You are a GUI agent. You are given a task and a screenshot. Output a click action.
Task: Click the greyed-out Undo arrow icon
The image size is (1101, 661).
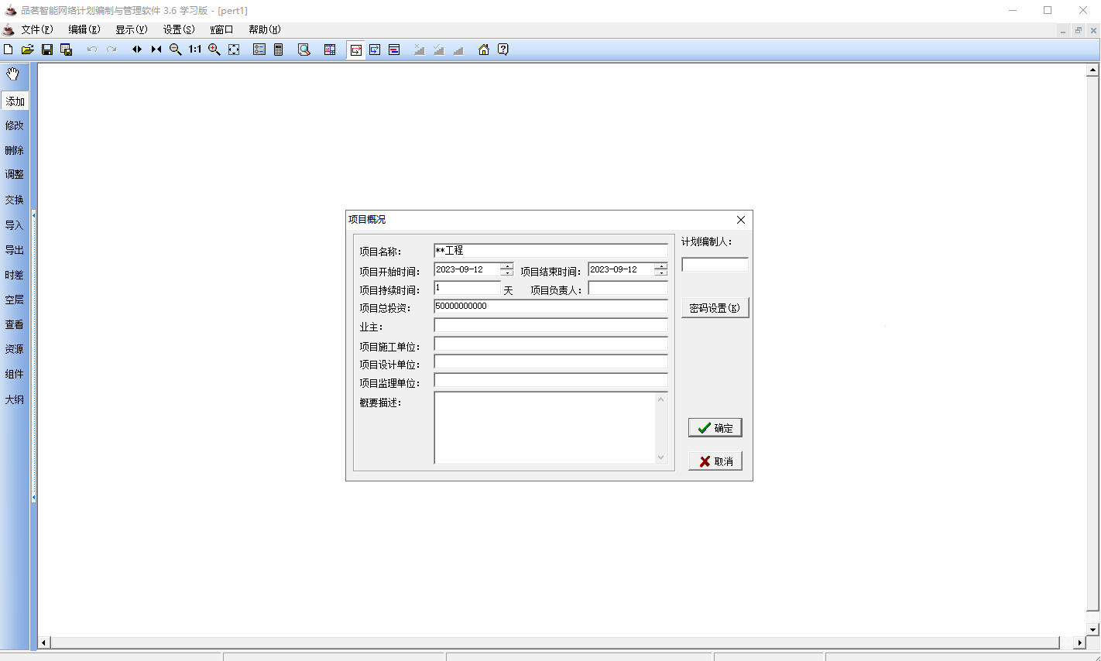tap(92, 50)
